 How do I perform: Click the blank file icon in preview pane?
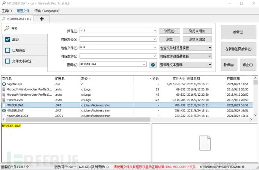pyautogui.click(x=205, y=143)
